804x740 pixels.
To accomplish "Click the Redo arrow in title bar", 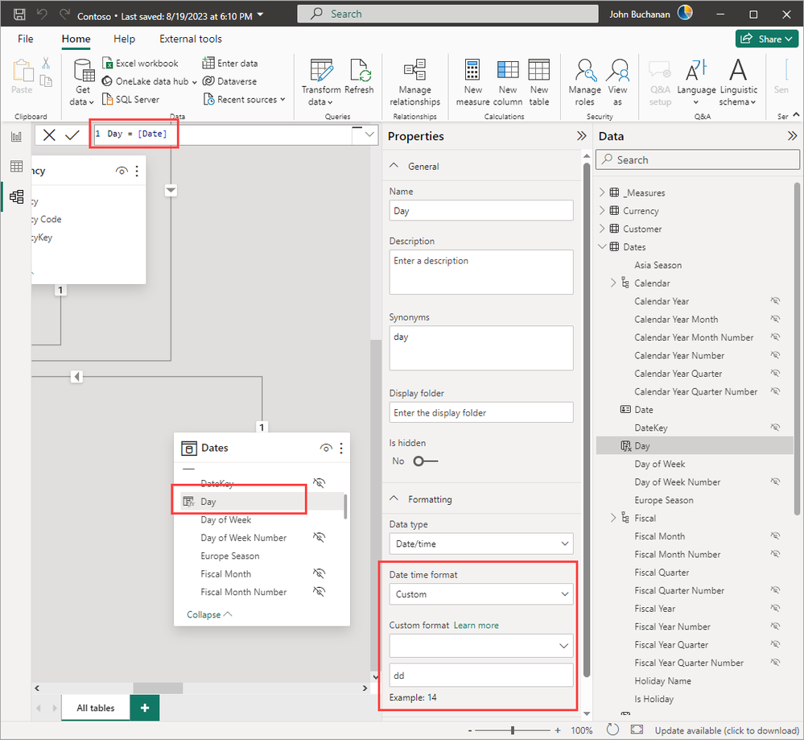I will coord(64,14).
